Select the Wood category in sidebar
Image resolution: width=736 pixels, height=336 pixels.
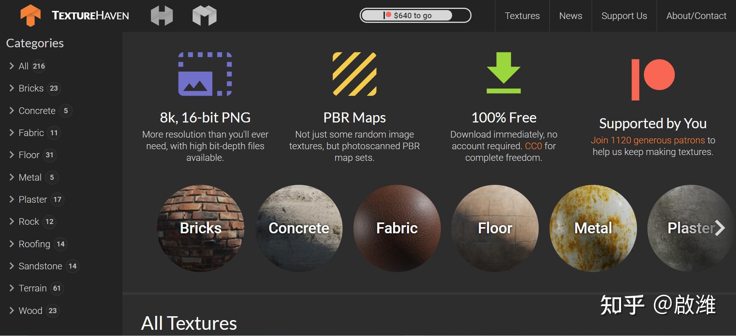click(x=30, y=311)
